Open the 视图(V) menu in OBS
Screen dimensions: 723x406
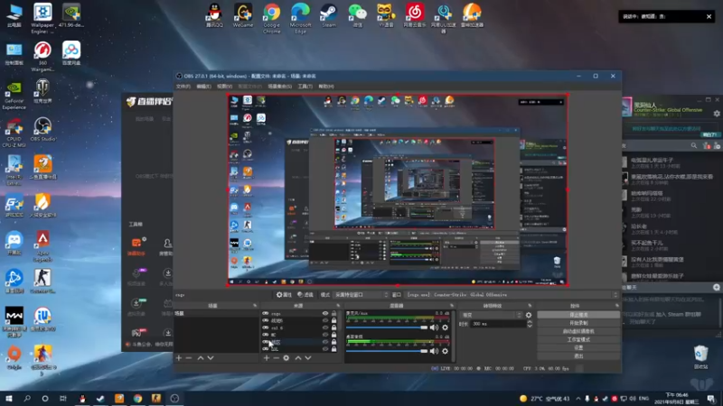click(224, 87)
